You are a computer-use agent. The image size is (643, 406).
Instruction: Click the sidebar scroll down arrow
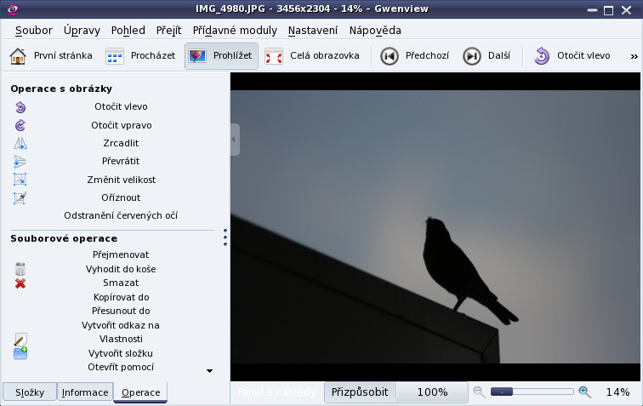point(209,371)
